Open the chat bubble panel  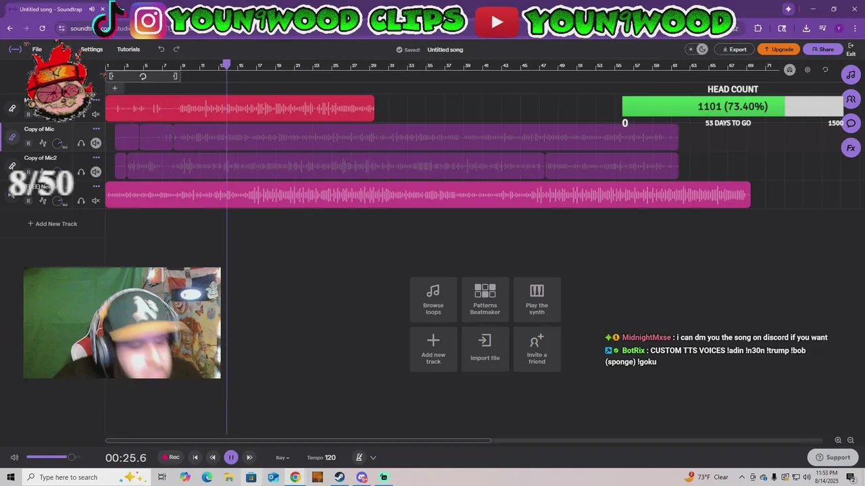pyautogui.click(x=851, y=124)
